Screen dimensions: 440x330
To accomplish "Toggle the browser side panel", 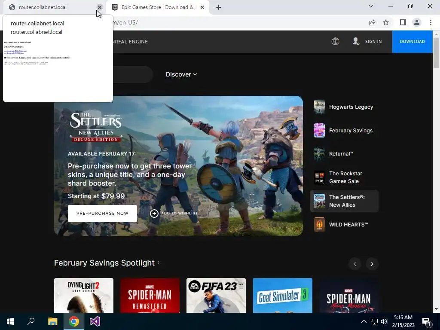I will [403, 22].
